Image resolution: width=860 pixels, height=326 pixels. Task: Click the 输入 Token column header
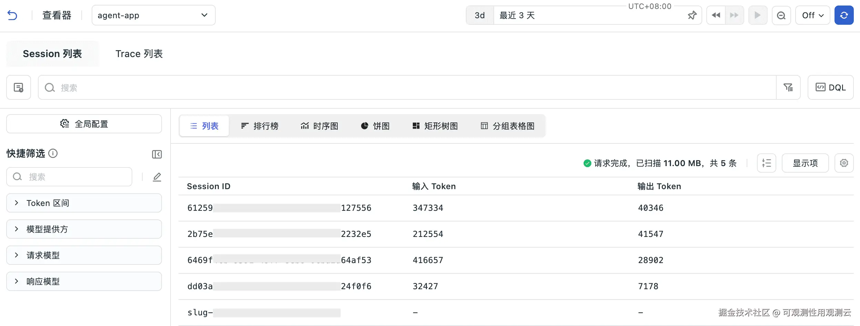[434, 186]
